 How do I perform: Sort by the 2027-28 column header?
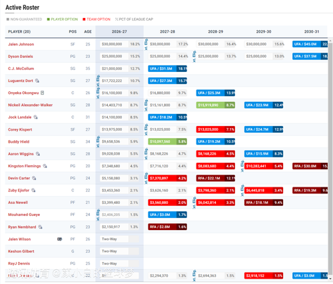coord(167,31)
